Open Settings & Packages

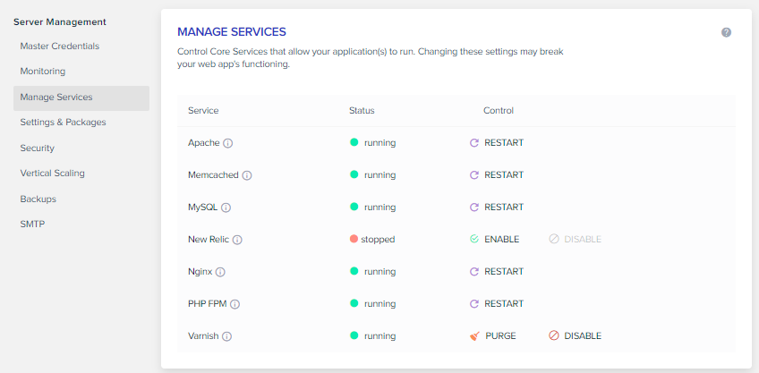click(x=63, y=123)
